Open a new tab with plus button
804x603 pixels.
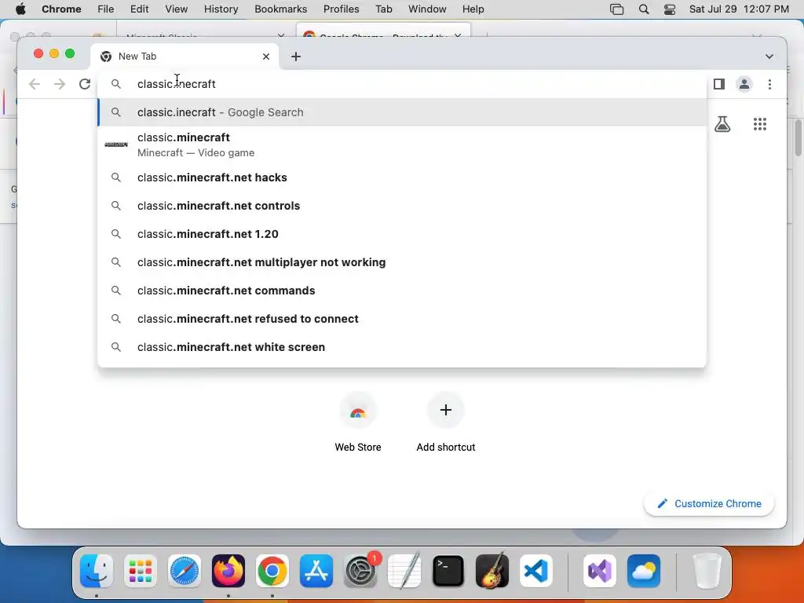tap(296, 57)
